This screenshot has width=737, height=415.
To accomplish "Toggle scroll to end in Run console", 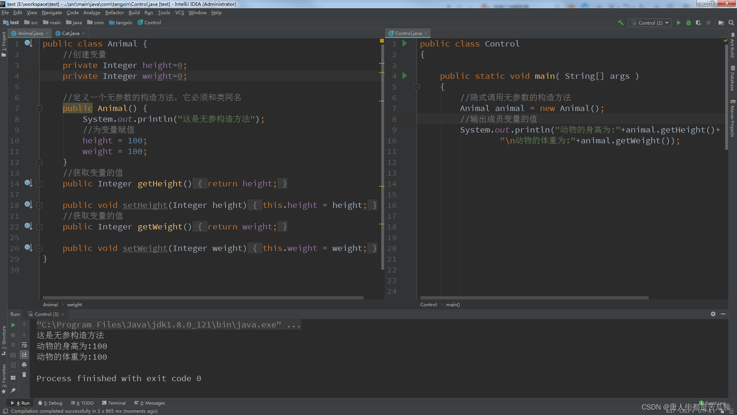I will point(24,355).
